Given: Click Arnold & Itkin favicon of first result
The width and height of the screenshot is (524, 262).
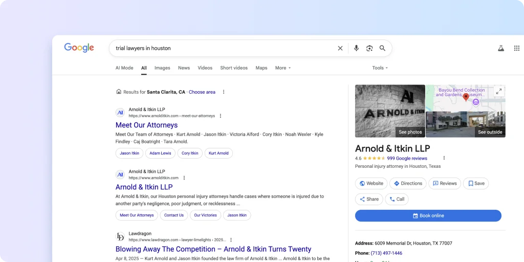Looking at the screenshot, I should tap(120, 113).
